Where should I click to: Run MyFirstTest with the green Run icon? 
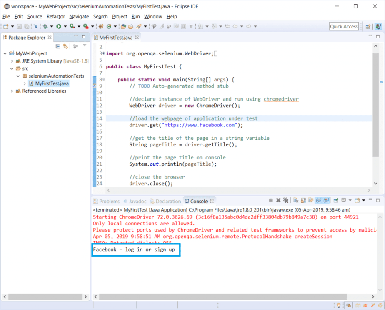click(58, 26)
